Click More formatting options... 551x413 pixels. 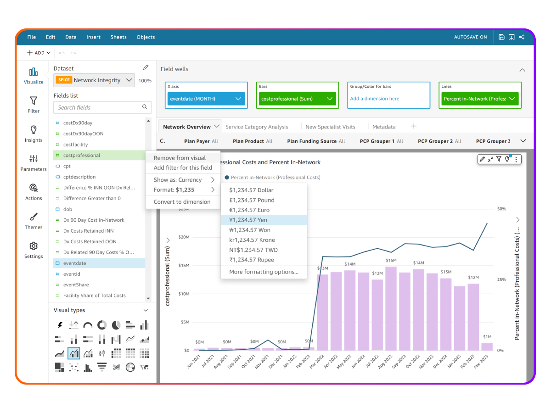click(x=264, y=272)
